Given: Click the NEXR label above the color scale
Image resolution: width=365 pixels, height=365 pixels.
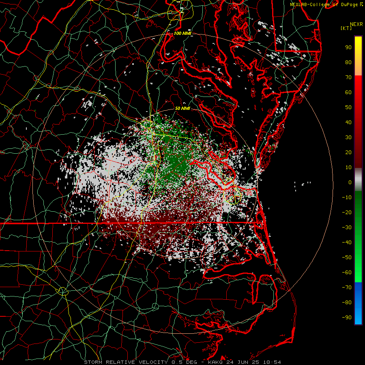Looking at the screenshot, I should tap(356, 24).
